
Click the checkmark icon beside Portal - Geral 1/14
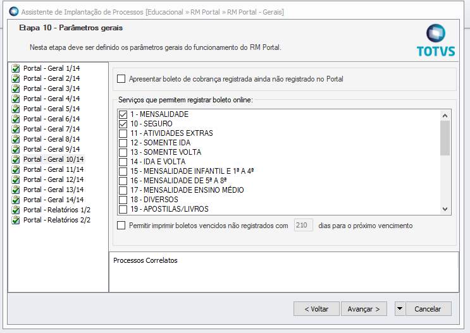tap(16, 68)
